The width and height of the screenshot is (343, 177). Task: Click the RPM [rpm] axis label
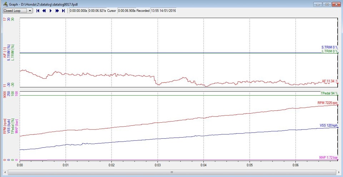tap(4, 126)
